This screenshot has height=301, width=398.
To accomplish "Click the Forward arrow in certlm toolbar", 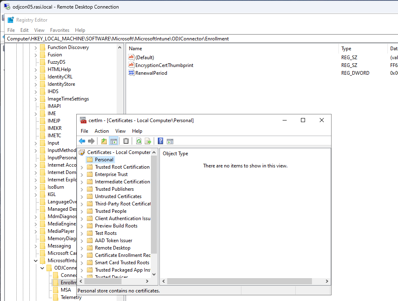I will point(91,141).
